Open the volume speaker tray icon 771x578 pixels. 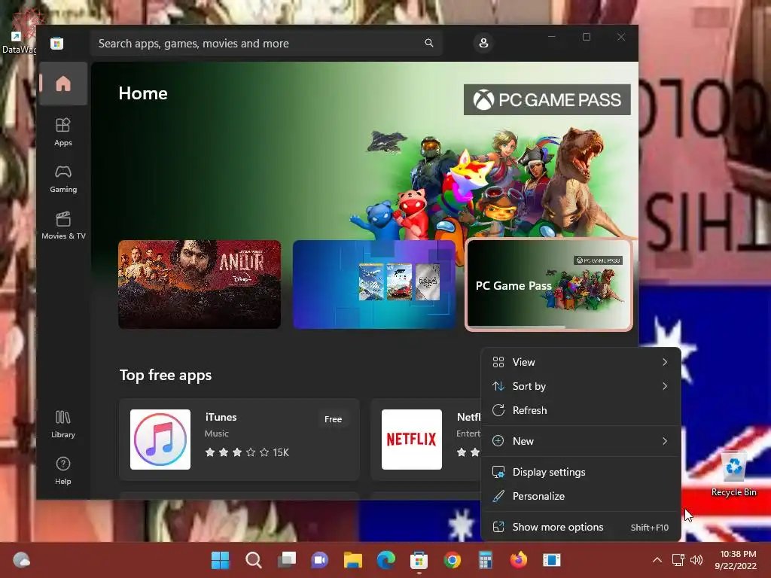pos(696,560)
